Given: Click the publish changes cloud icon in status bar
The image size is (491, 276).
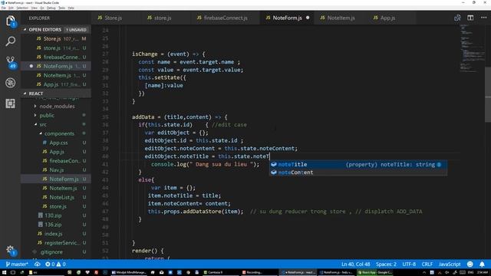Looking at the screenshot, I should [38, 264].
